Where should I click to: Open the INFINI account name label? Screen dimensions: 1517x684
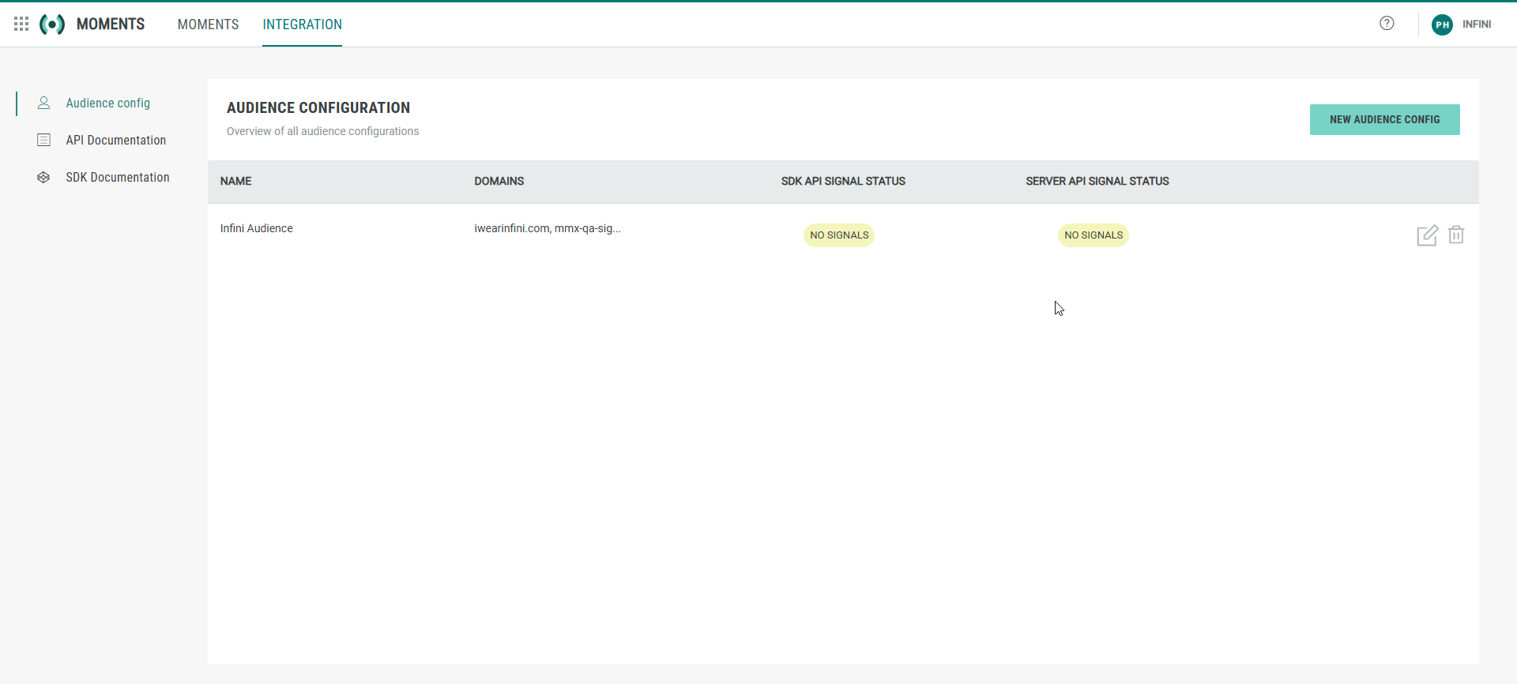(1476, 24)
